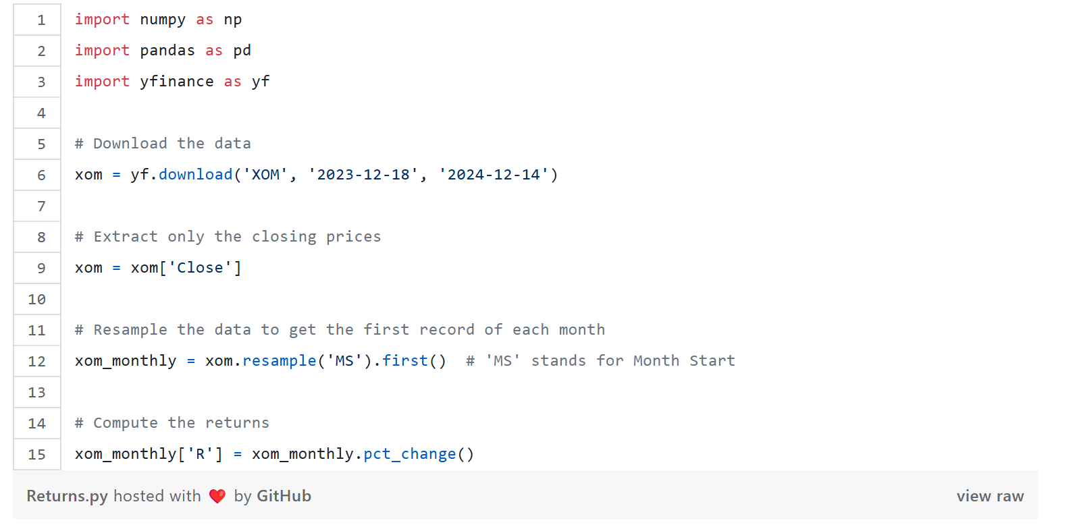Screen dimensions: 1079x527
Task: Click the "# Compute the returns" comment
Action: pyautogui.click(x=172, y=423)
